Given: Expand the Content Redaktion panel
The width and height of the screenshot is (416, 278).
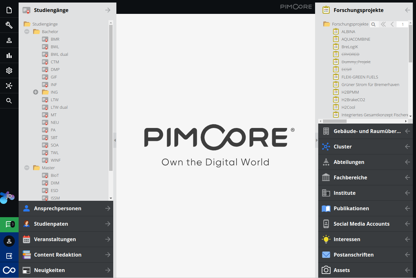Looking at the screenshot, I should tap(66, 255).
